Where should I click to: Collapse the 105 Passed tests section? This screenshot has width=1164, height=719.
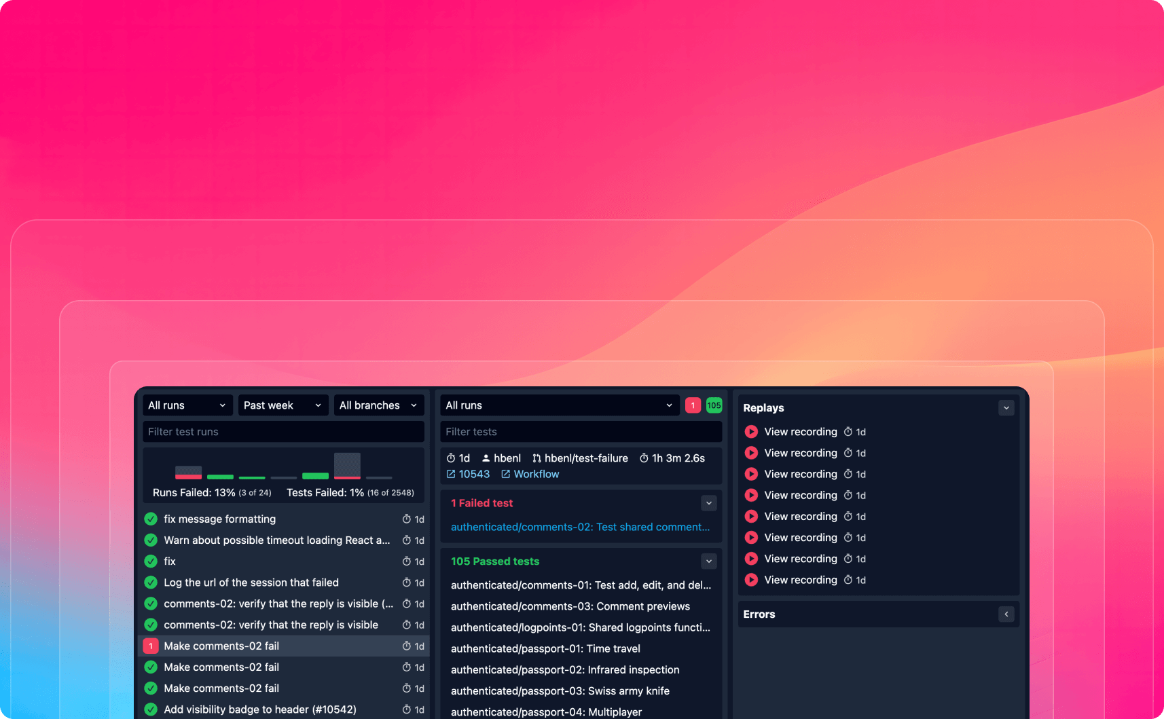708,561
